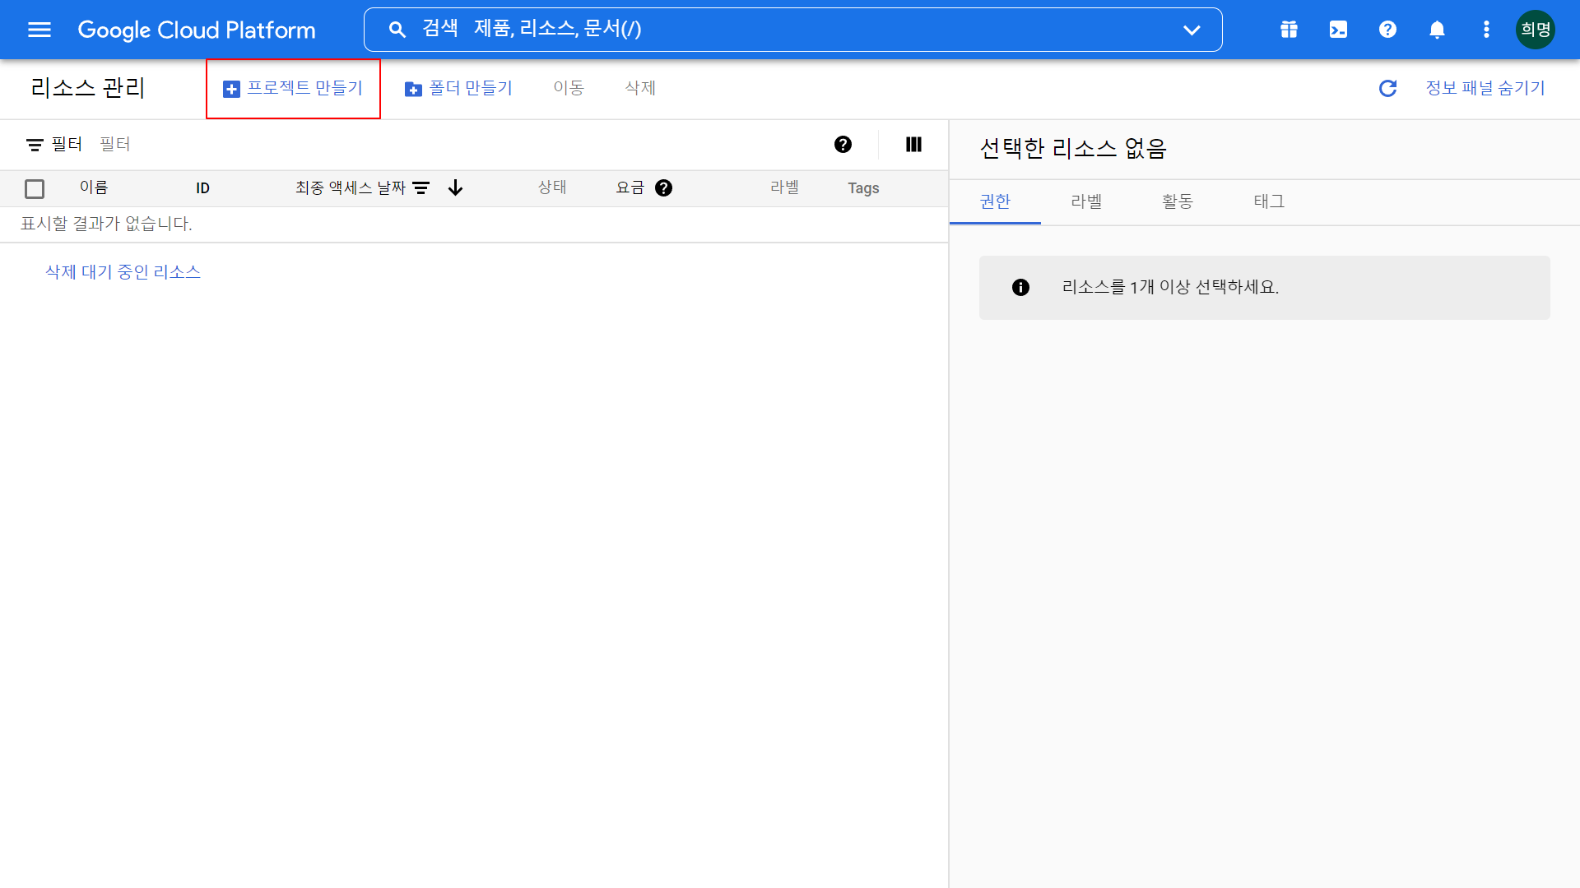Switch to the 라벨 tab in info panel

pos(1085,201)
